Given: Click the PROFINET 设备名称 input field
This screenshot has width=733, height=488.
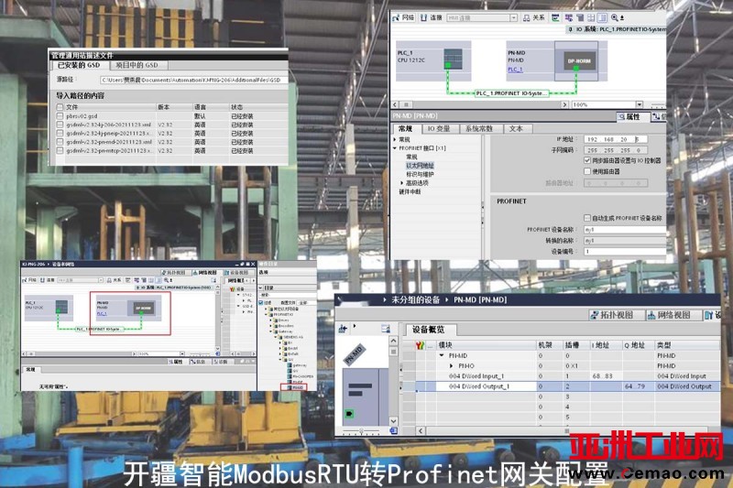Looking at the screenshot, I should pos(625,229).
